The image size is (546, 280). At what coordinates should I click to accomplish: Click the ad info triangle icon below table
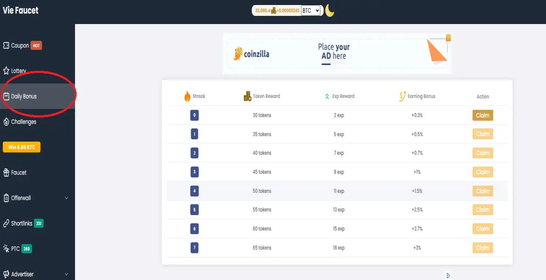click(448, 275)
